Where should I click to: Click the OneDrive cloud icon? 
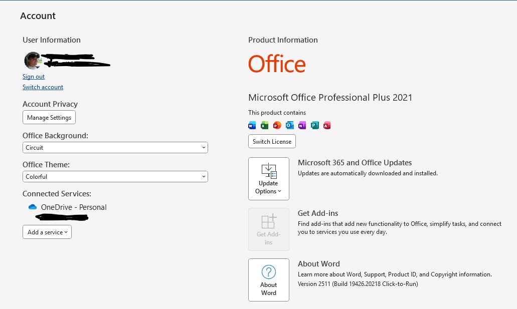pos(32,207)
